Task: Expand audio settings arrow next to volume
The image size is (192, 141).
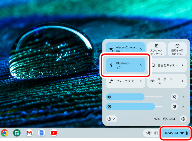Action: (x=183, y=97)
